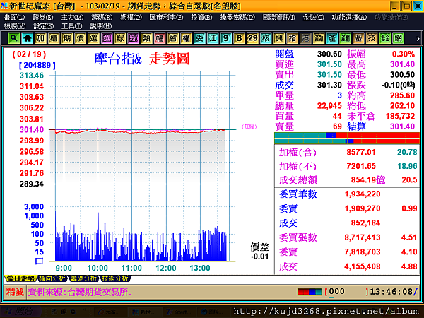Open the 畫面(L) menu
Viewport: 424px width, 318px height.
[14, 18]
